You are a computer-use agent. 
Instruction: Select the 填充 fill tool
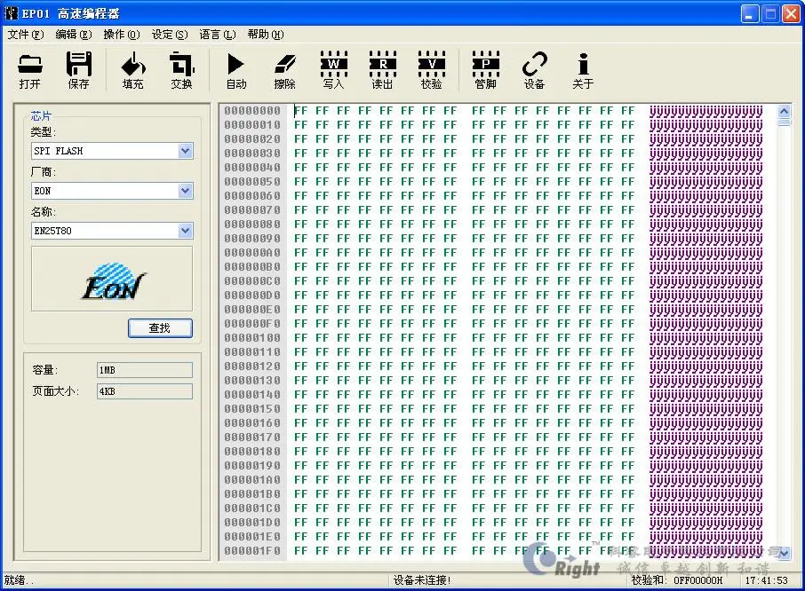point(133,70)
